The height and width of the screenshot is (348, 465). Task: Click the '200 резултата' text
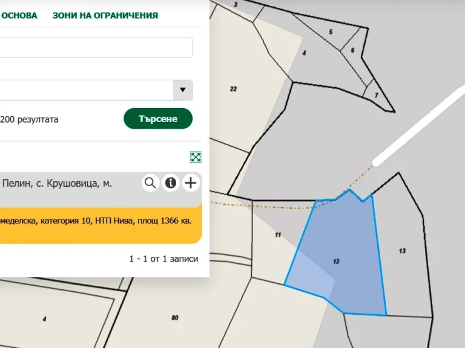click(x=29, y=120)
